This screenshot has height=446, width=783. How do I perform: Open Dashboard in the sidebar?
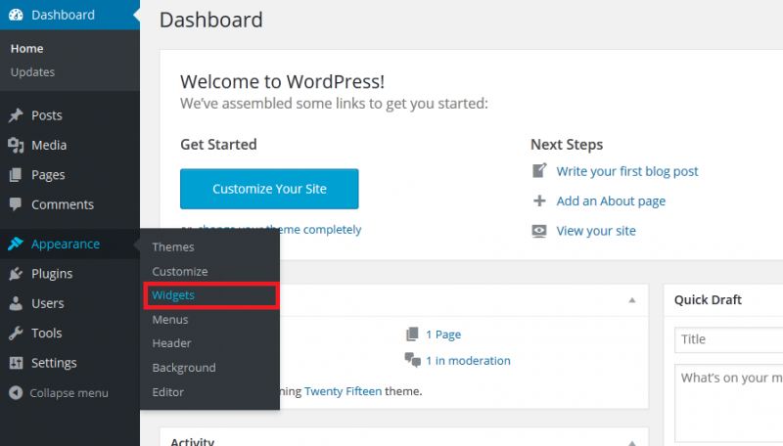(69, 15)
